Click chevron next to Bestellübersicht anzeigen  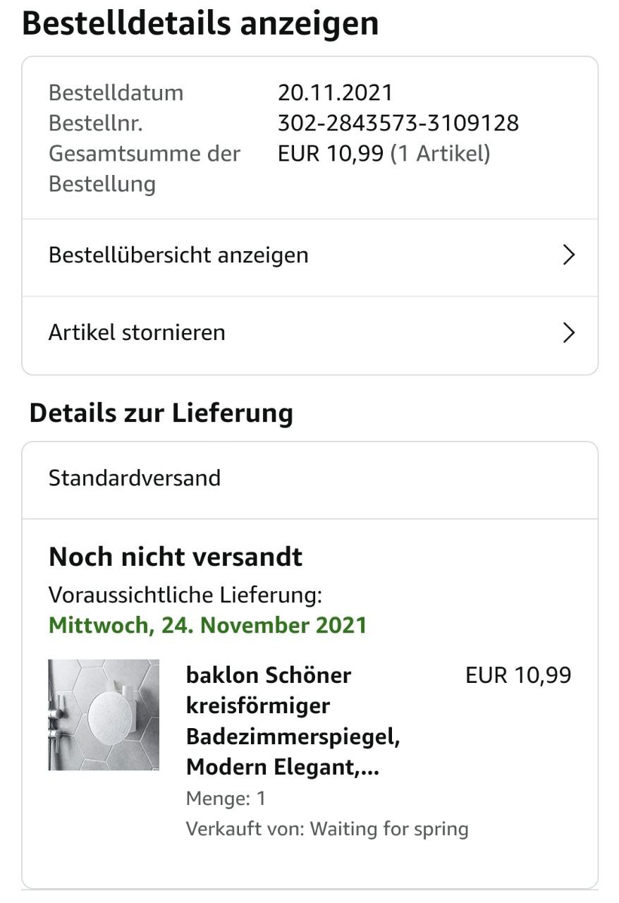click(x=569, y=255)
